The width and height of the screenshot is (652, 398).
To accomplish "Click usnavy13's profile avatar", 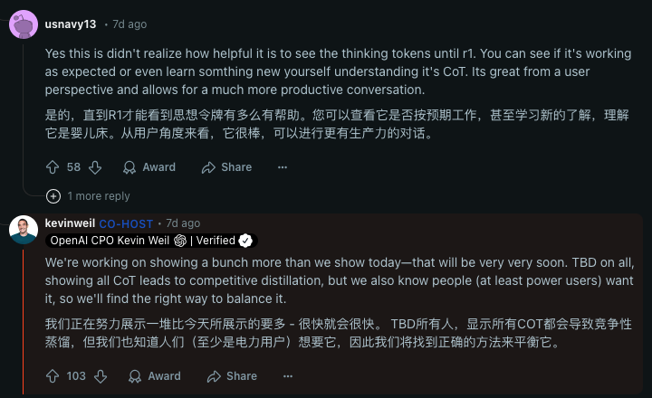I will 23,24.
